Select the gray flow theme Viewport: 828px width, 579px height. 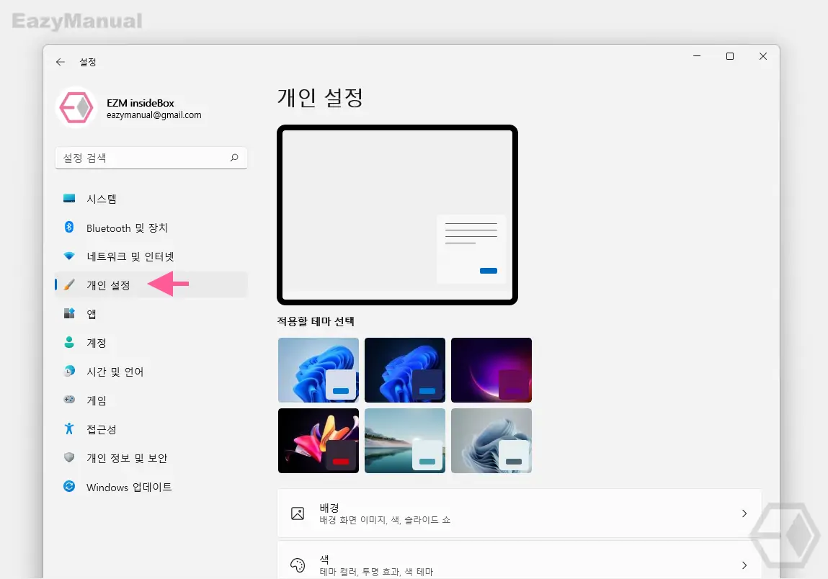click(x=491, y=441)
